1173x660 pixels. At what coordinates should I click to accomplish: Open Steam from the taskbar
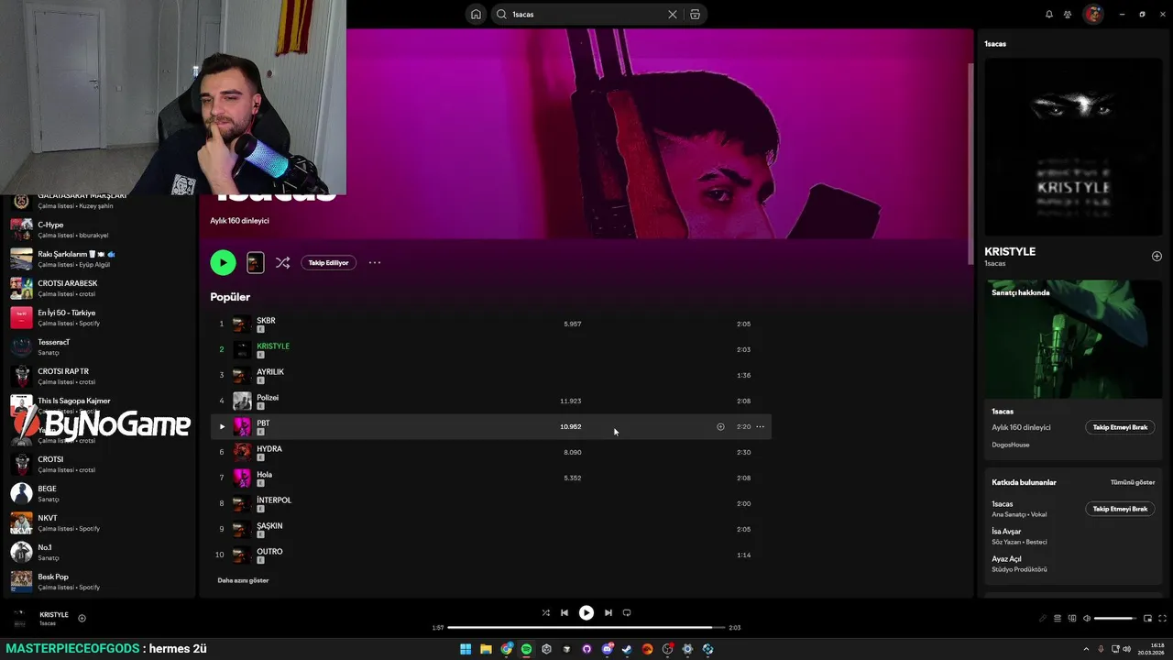pyautogui.click(x=627, y=649)
